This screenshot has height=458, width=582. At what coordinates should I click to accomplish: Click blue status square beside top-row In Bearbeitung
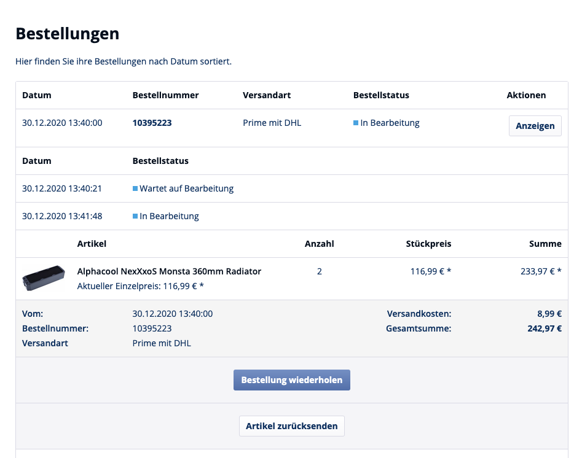[x=356, y=123]
